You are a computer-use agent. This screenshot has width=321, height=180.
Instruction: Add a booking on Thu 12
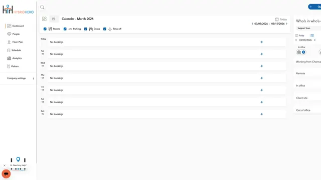(x=261, y=78)
